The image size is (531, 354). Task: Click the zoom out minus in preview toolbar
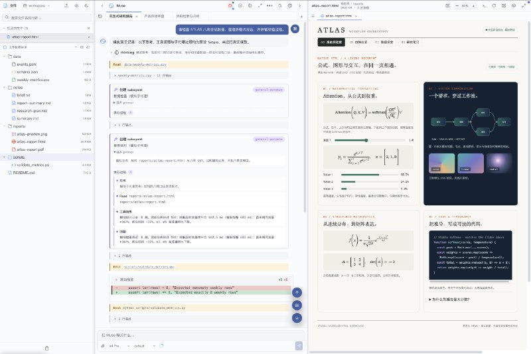457,6
